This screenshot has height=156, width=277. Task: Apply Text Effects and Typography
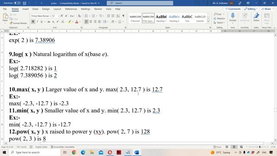click(x=63, y=22)
